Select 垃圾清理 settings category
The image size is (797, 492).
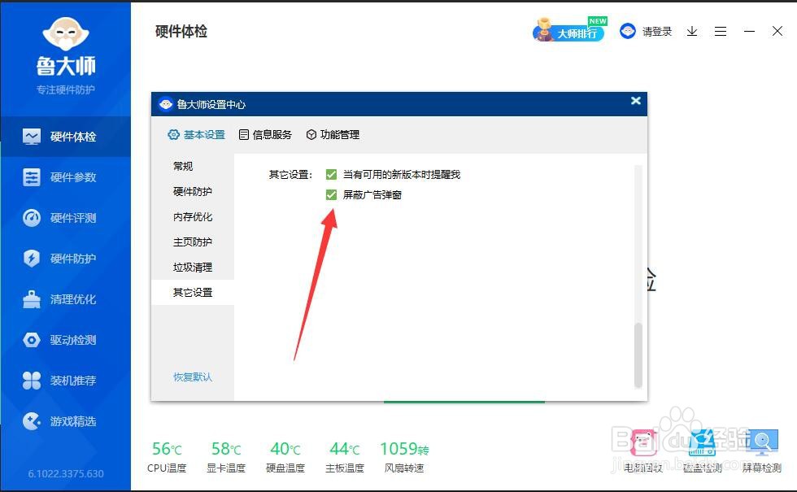point(193,268)
